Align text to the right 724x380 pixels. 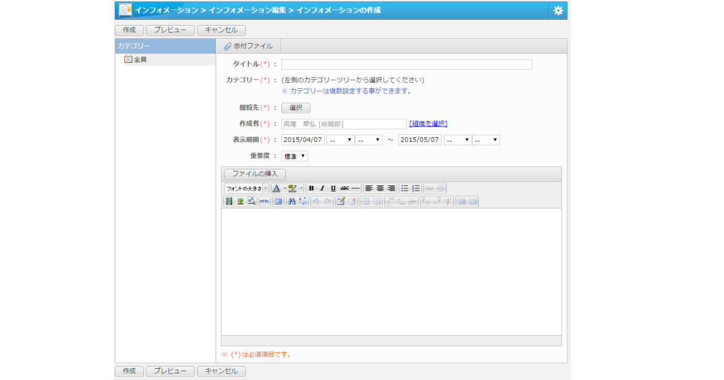[391, 188]
